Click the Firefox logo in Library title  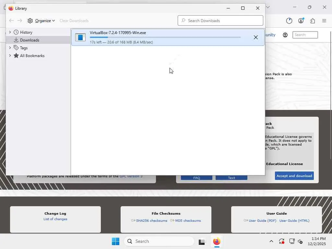tap(11, 8)
